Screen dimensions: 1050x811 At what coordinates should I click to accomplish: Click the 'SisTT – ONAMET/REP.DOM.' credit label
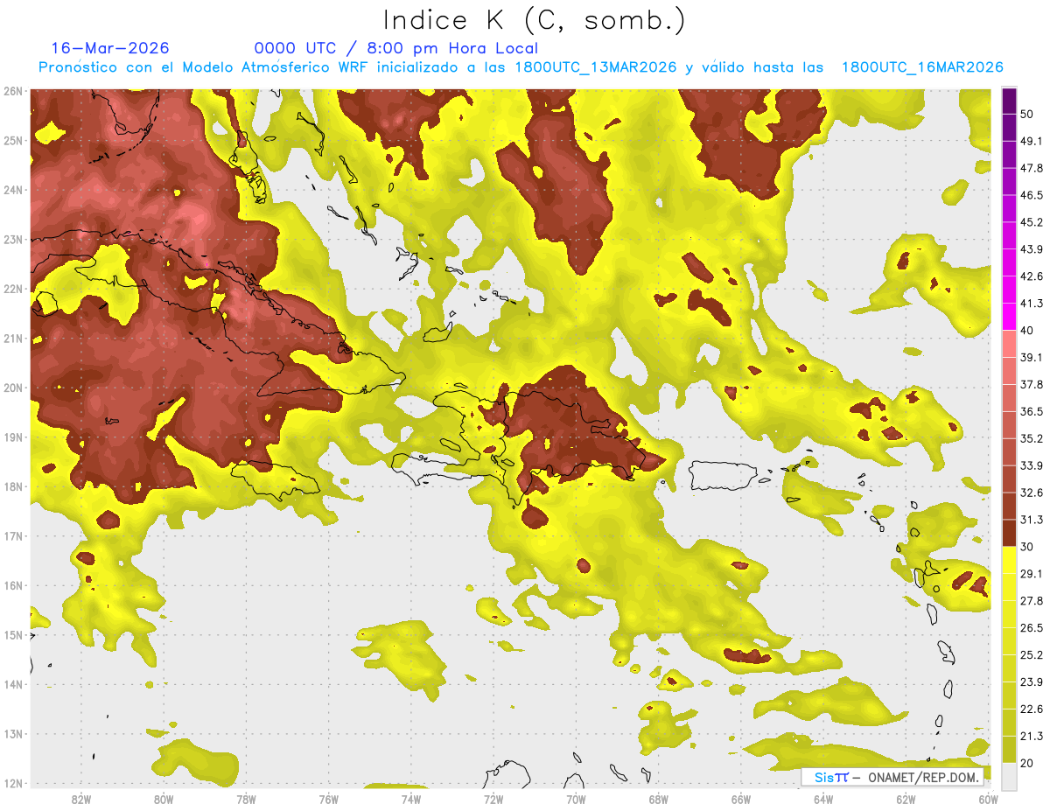892,777
